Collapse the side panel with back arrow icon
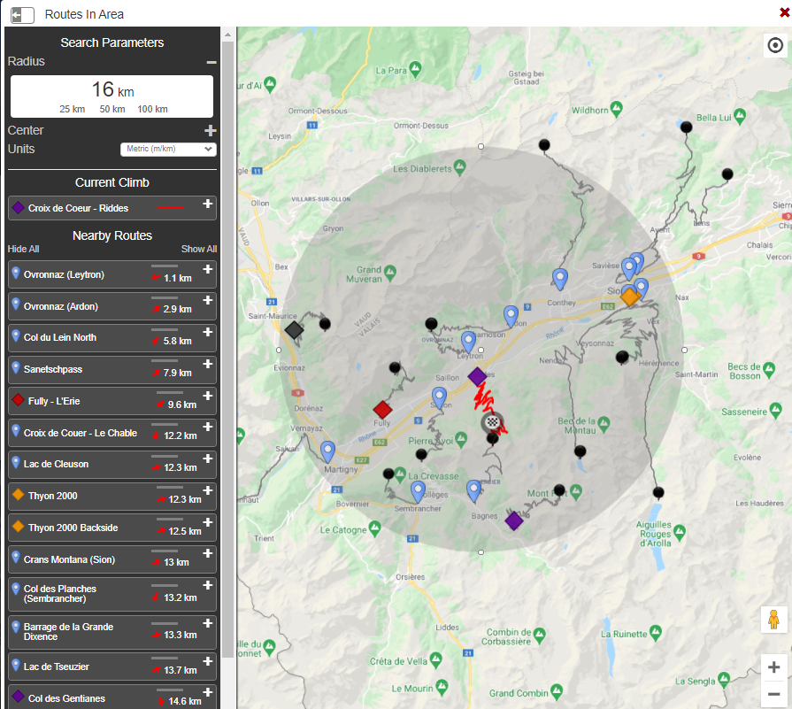The image size is (792, 709). coord(22,15)
